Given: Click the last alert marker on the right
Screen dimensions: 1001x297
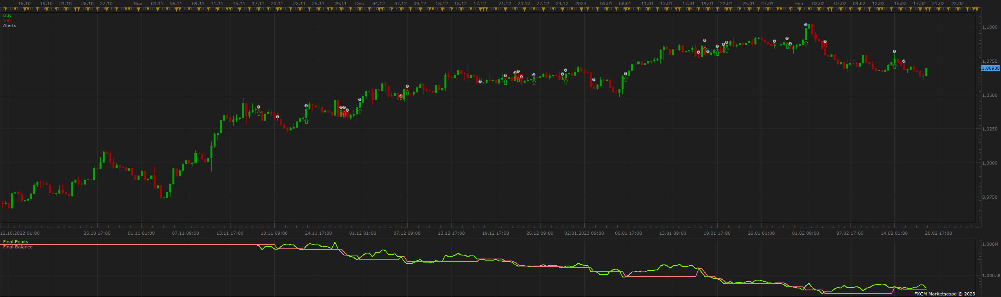Looking at the screenshot, I should click(904, 61).
